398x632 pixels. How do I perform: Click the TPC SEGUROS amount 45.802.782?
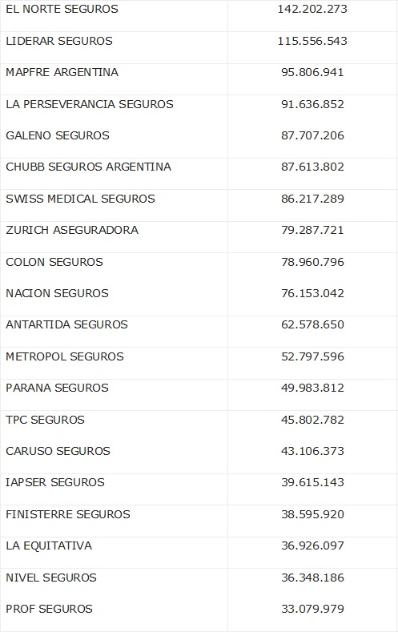tap(312, 420)
